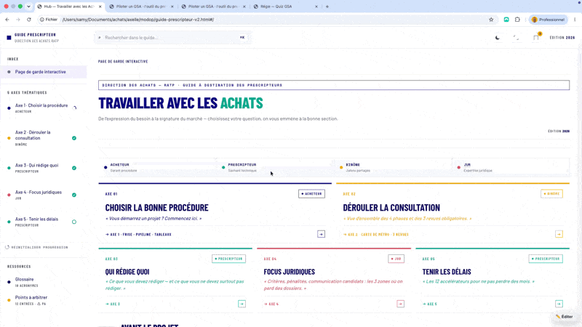
Task: Focus the Rechercher dans le guide search field
Action: point(172,38)
